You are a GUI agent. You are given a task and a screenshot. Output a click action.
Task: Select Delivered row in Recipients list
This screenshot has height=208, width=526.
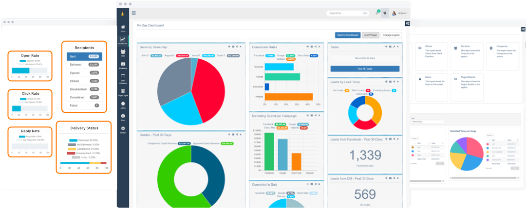(85, 65)
